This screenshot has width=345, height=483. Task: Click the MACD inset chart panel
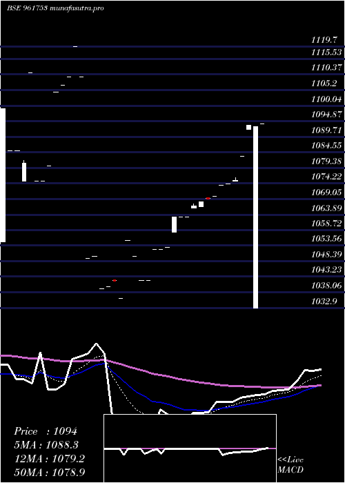(x=190, y=448)
